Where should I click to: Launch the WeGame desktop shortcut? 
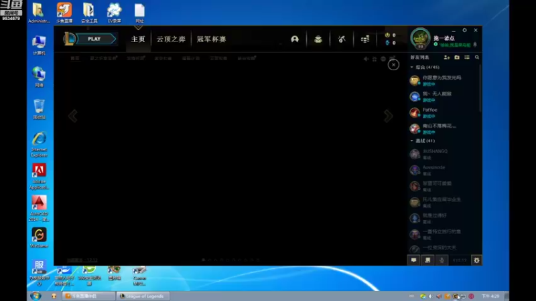[39, 238]
